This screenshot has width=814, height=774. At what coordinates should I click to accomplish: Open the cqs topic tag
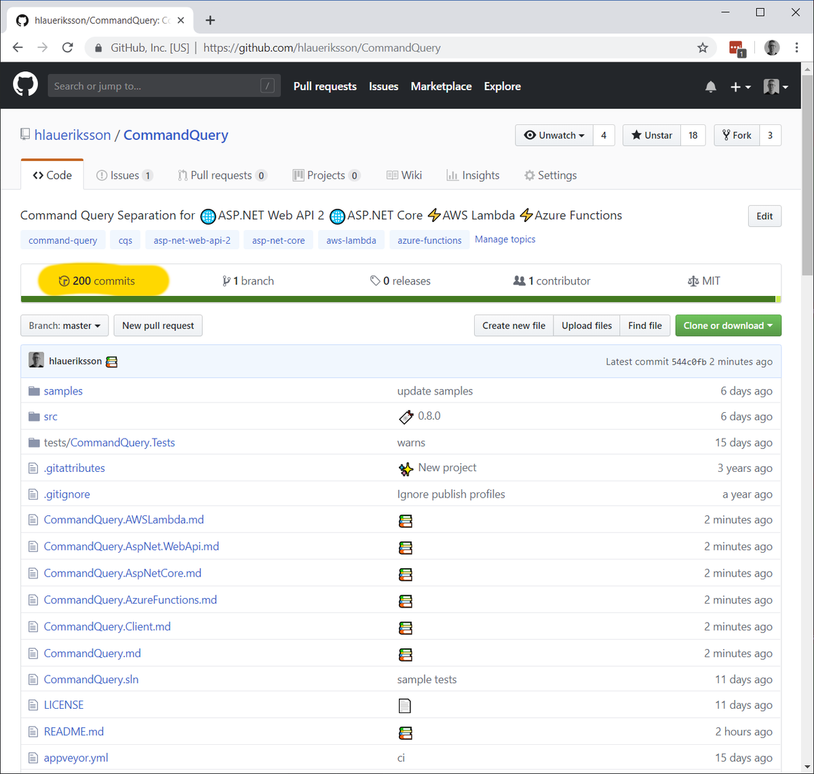(125, 240)
